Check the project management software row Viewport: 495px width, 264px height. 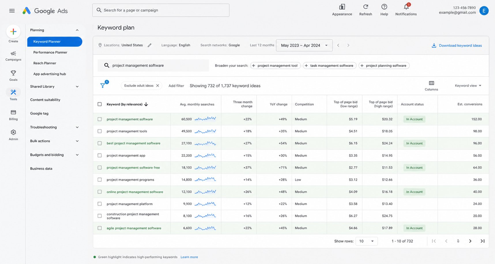coord(100,119)
